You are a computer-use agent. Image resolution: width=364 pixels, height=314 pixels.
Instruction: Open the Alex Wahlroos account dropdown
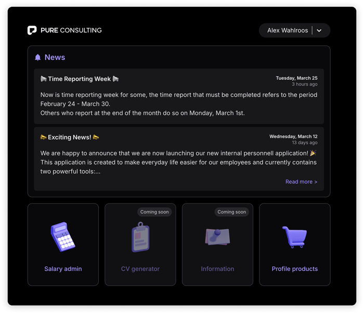tap(294, 30)
